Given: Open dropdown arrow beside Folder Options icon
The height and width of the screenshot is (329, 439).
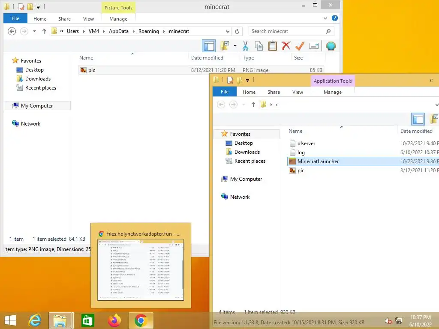Looking at the screenshot, I should click(x=235, y=46).
